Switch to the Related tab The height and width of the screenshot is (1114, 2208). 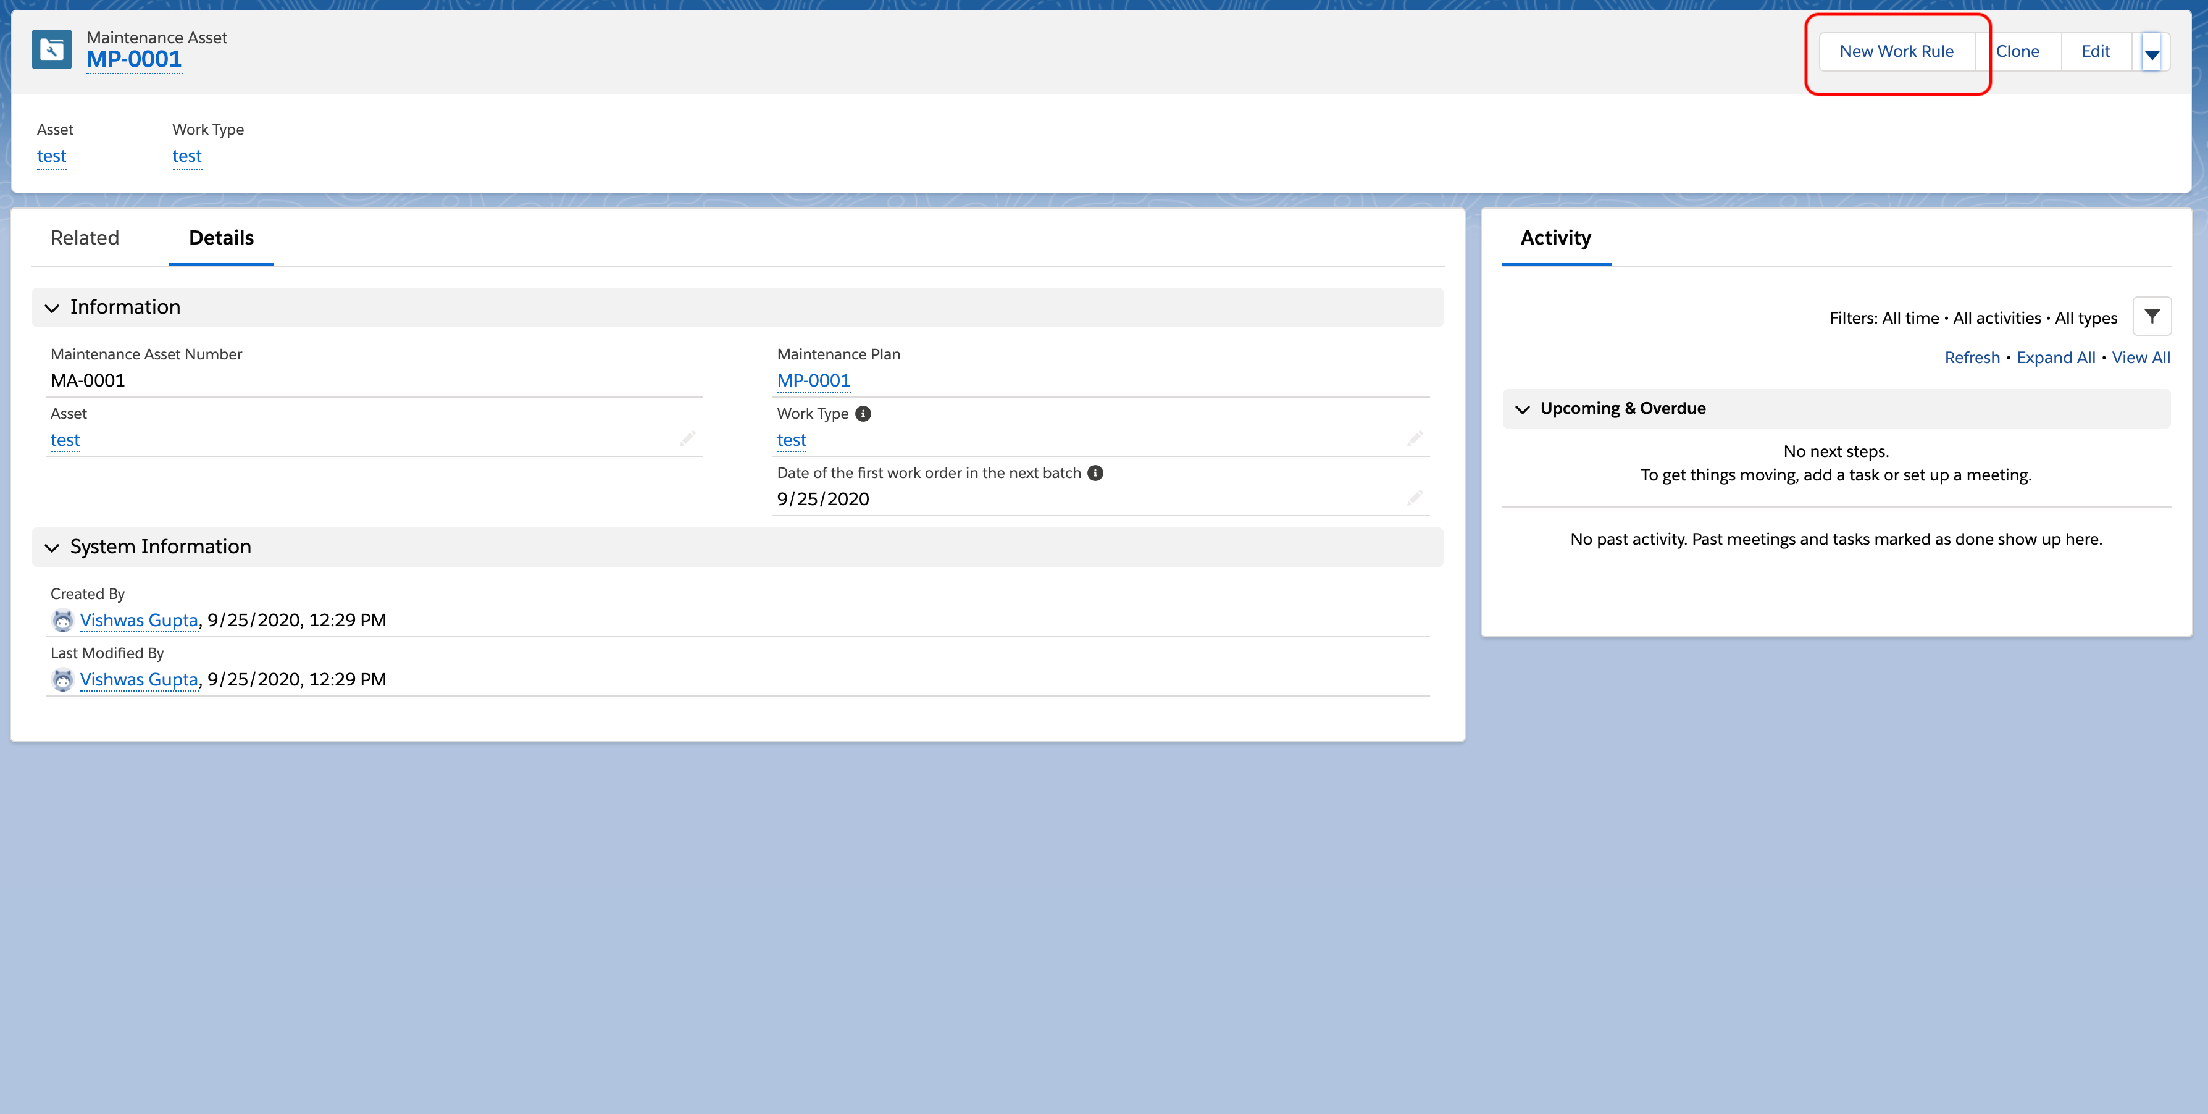[x=85, y=238]
